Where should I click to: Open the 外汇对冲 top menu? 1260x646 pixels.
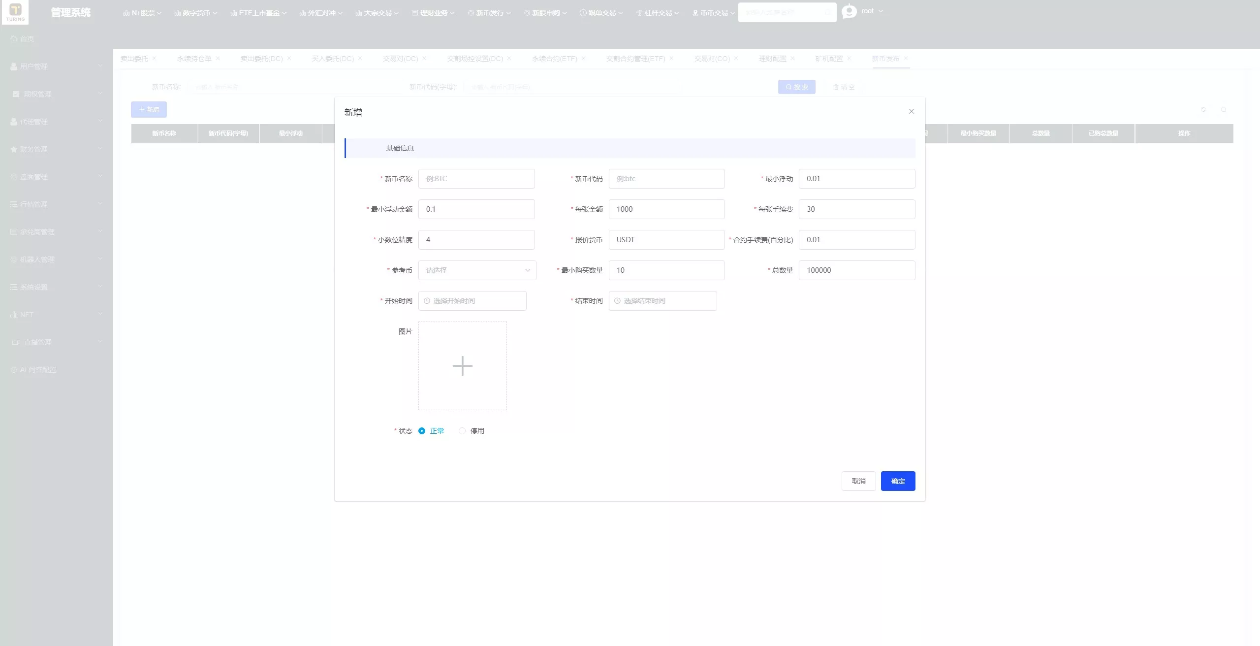(x=321, y=13)
